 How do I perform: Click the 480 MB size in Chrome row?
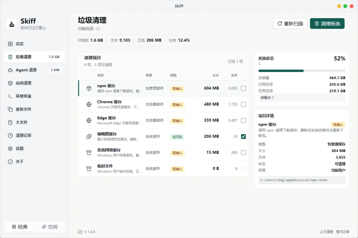click(x=211, y=104)
